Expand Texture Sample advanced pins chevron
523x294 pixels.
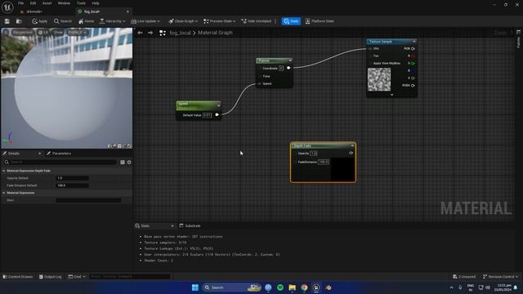(391, 95)
